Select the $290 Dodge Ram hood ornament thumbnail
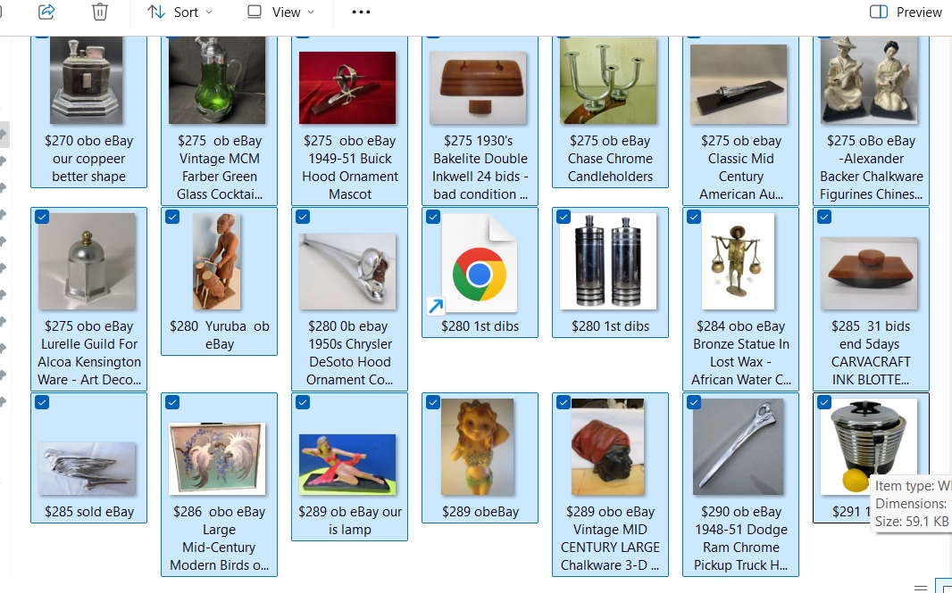This screenshot has height=593, width=952. pyautogui.click(x=740, y=447)
